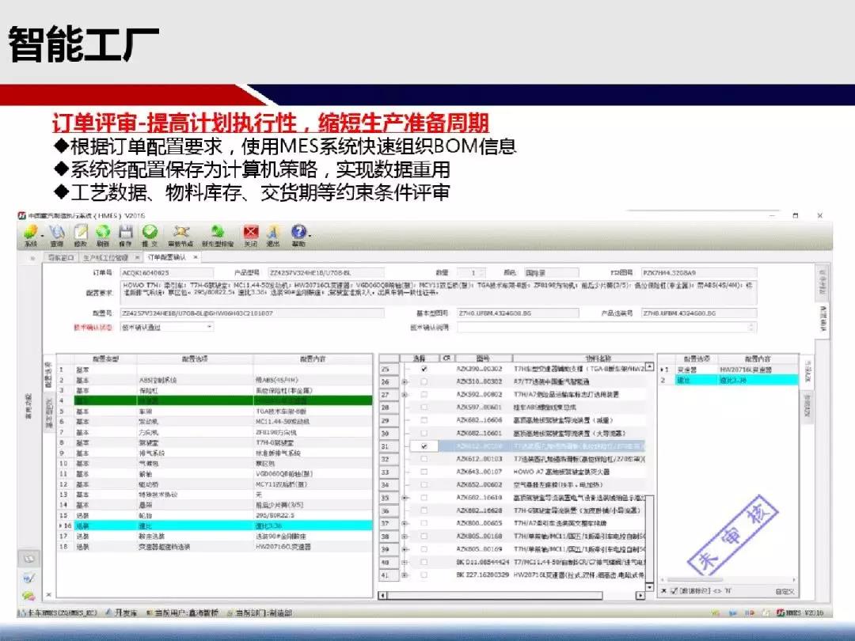Toggle the checkbox in BOM row 41
This screenshot has width=855, height=641.
click(424, 575)
